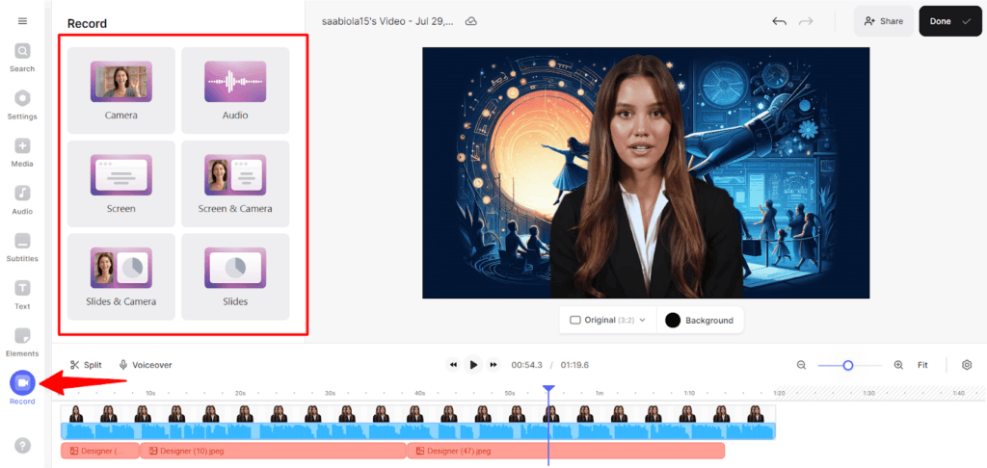Zoom out the timeline
Image resolution: width=987 pixels, height=468 pixels.
point(801,365)
